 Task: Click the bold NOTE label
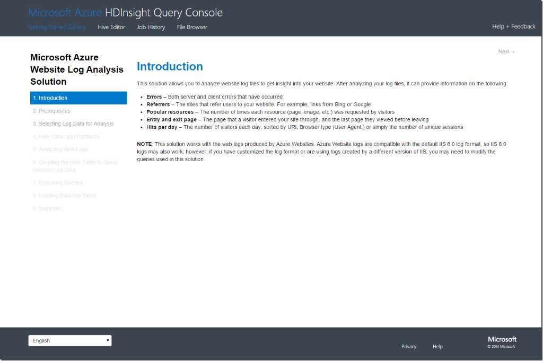[x=144, y=144]
